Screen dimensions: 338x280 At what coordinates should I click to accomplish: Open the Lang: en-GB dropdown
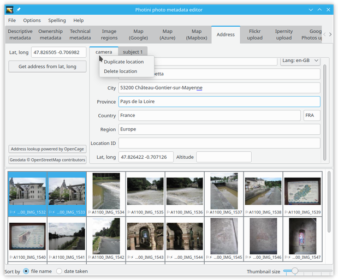pos(300,61)
